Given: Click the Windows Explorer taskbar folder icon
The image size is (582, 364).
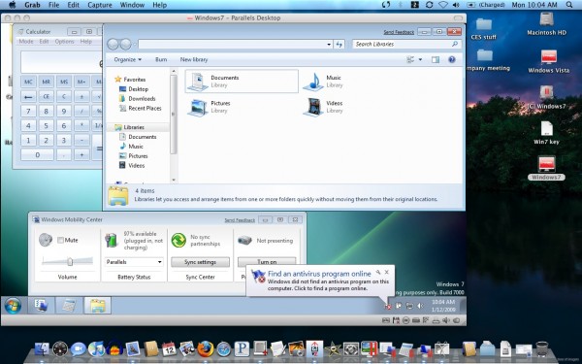Looking at the screenshot, I should tap(97, 306).
